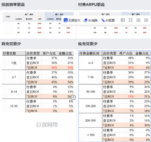
Task: Click the 27% amount share value
Action: click(147, 72)
